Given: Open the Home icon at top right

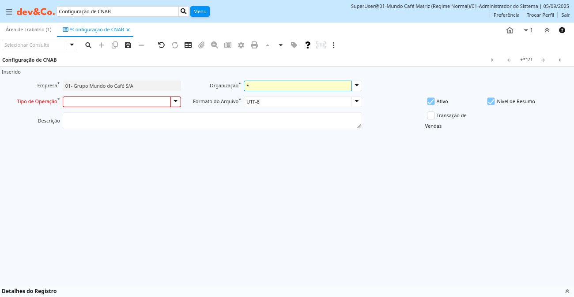Looking at the screenshot, I should point(510,30).
